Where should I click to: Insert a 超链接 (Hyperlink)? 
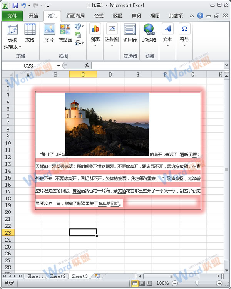coord(149,33)
